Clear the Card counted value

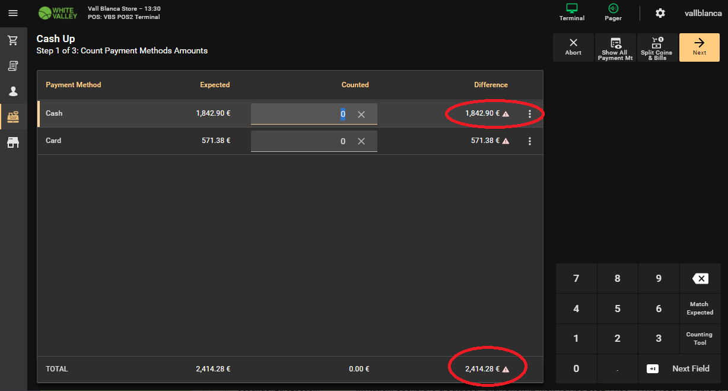(361, 141)
